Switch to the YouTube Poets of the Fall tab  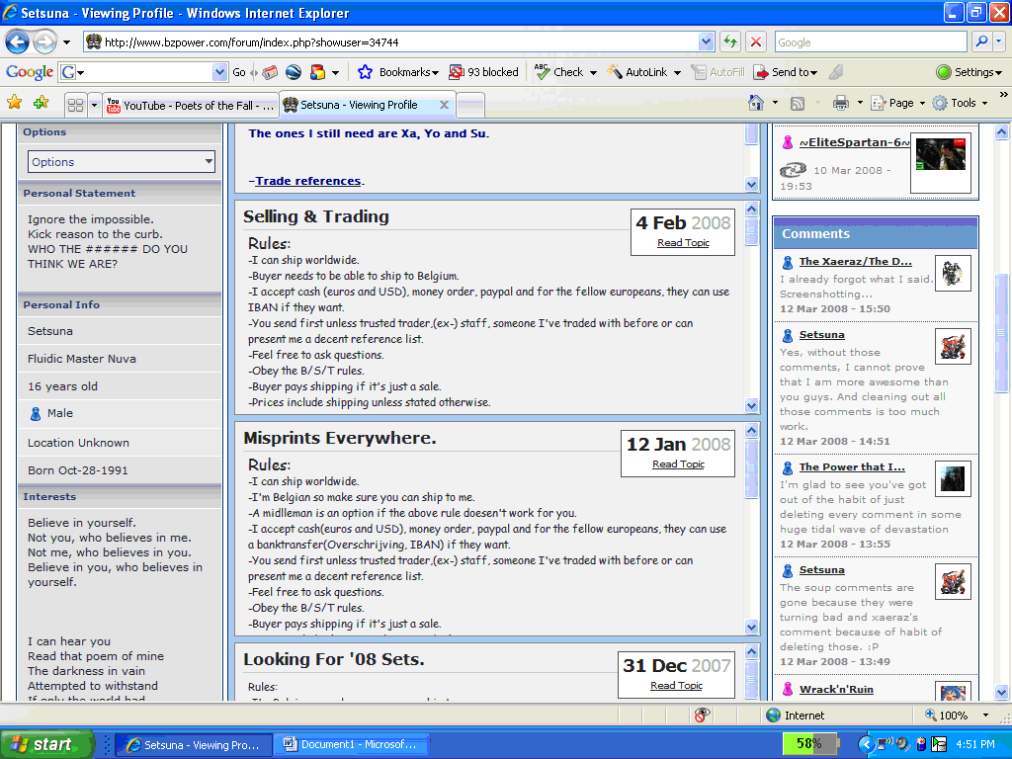191,105
